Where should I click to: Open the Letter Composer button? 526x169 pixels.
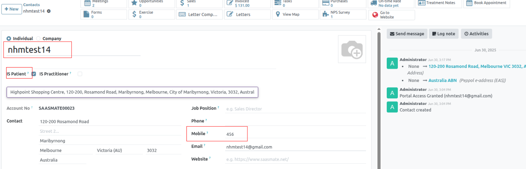coord(200,14)
